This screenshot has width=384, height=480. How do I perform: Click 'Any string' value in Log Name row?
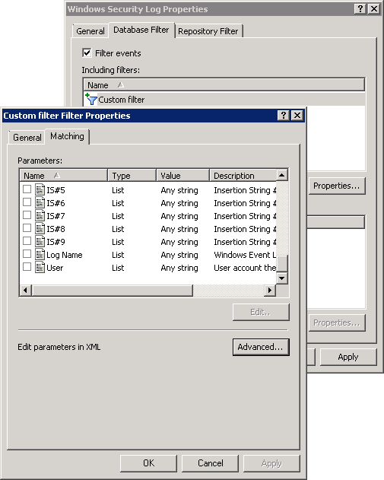pyautogui.click(x=179, y=255)
